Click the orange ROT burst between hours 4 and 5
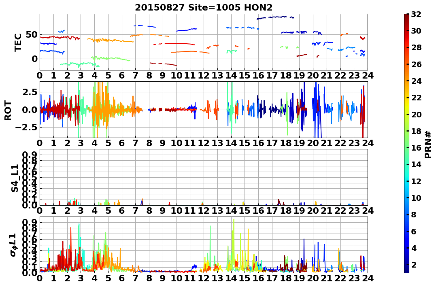436x287 pixels. pyautogui.click(x=99, y=109)
